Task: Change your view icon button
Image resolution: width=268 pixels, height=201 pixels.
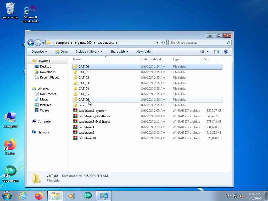Action: tap(202, 52)
